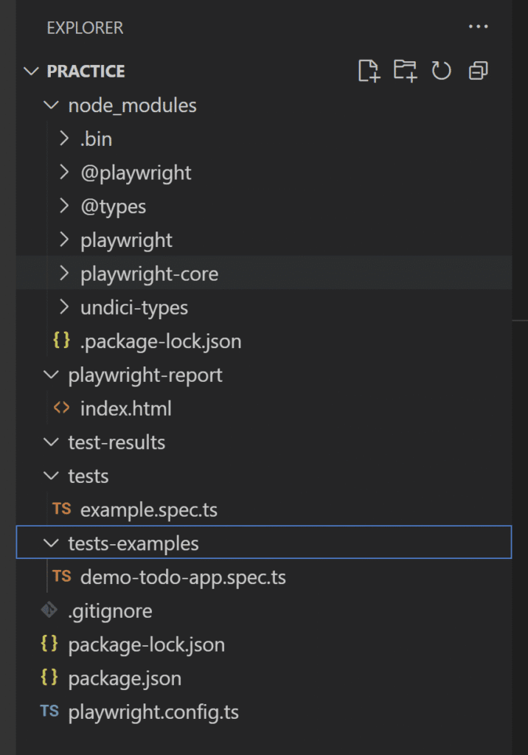Open the .gitignore file
The width and height of the screenshot is (528, 755).
click(264, 610)
